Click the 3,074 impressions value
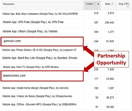The height and width of the screenshot is (111, 132). pyautogui.click(x=111, y=13)
